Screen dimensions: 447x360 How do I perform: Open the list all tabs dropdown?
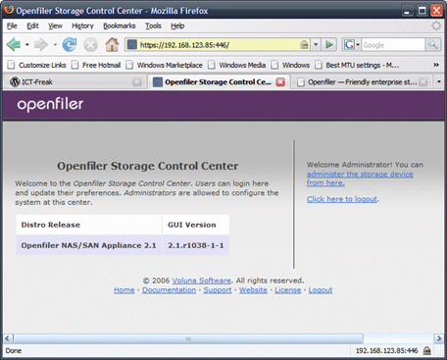coord(439,81)
